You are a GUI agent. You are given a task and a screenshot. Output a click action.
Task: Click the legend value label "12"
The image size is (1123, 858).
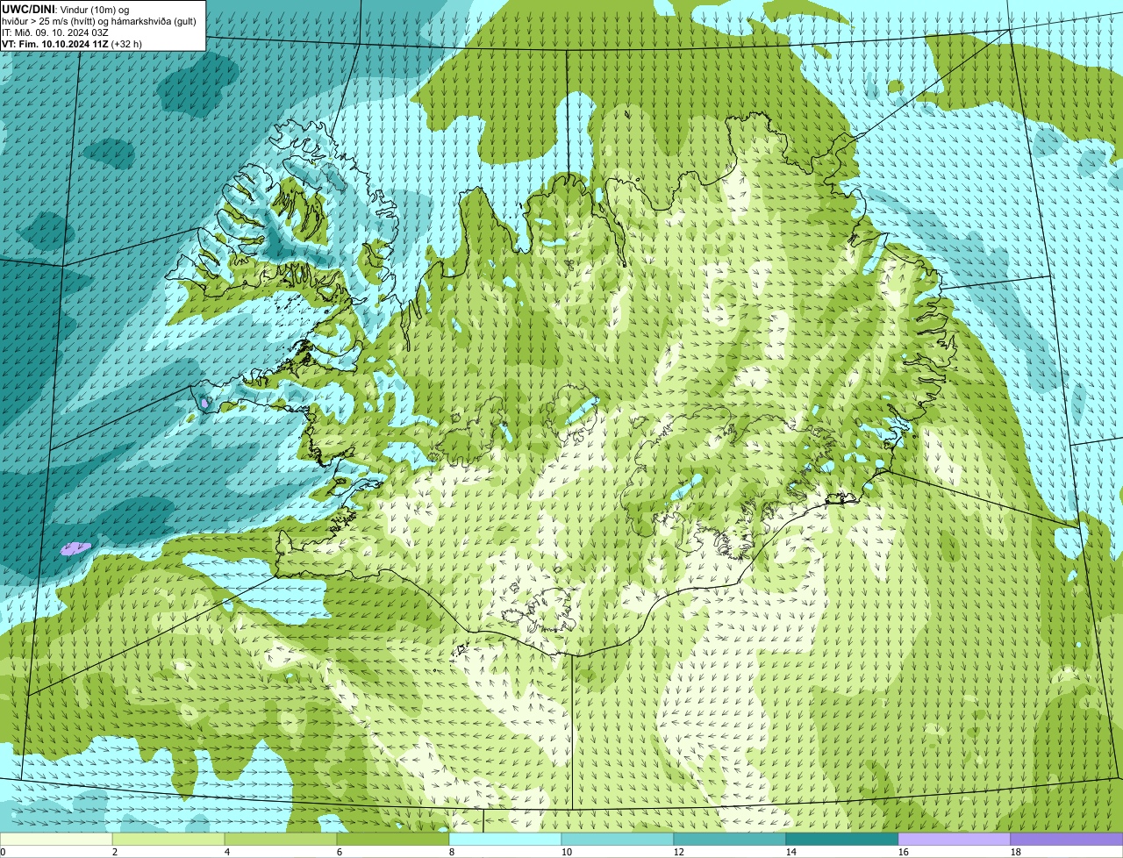coord(679,852)
